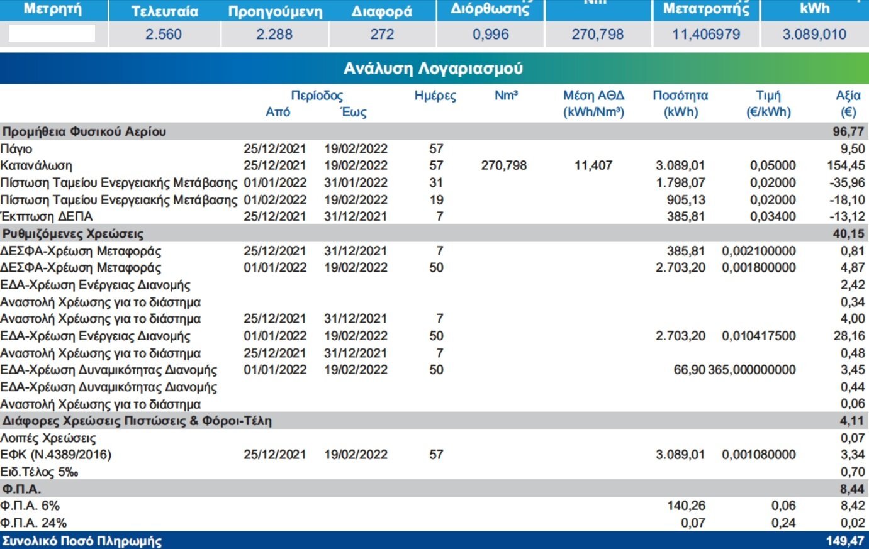Select the previous reading value '2.288'
The image size is (869, 549).
274,35
